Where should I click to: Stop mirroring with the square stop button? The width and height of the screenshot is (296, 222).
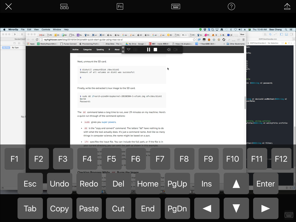155,49
